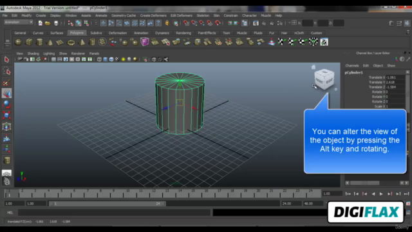Toggle use all lights yellow sphere
Screen dimensions: 412x232
[123, 59]
